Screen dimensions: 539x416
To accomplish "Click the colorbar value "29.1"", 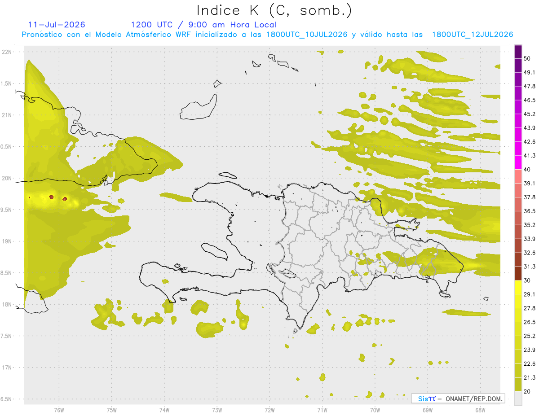I will click(530, 294).
